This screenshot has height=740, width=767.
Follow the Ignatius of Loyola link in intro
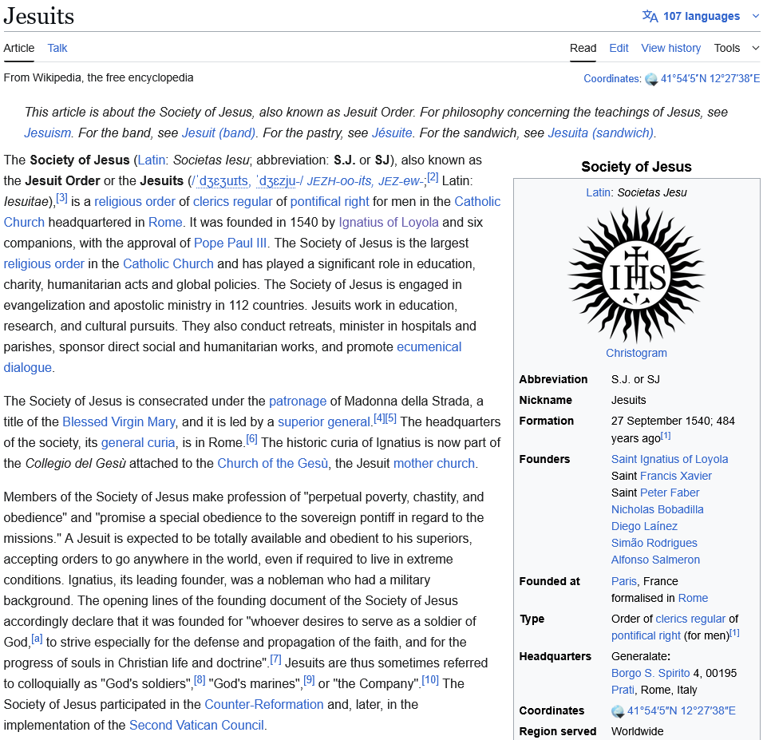pos(389,222)
